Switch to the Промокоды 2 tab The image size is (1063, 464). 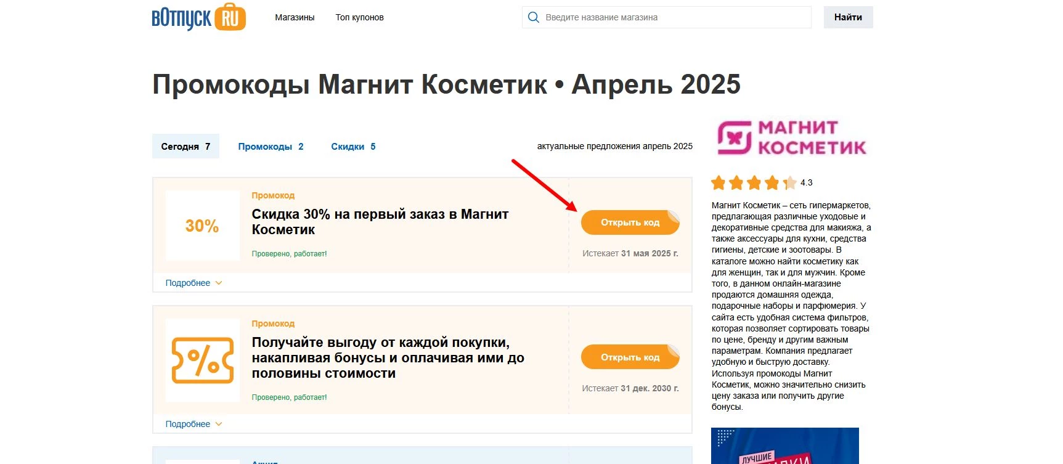pos(271,147)
